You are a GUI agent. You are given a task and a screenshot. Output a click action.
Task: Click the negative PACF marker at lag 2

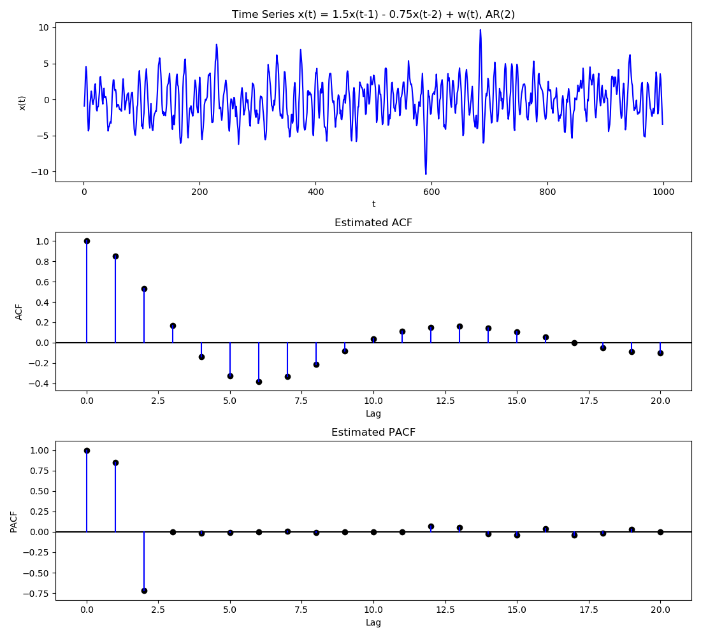coord(144,590)
